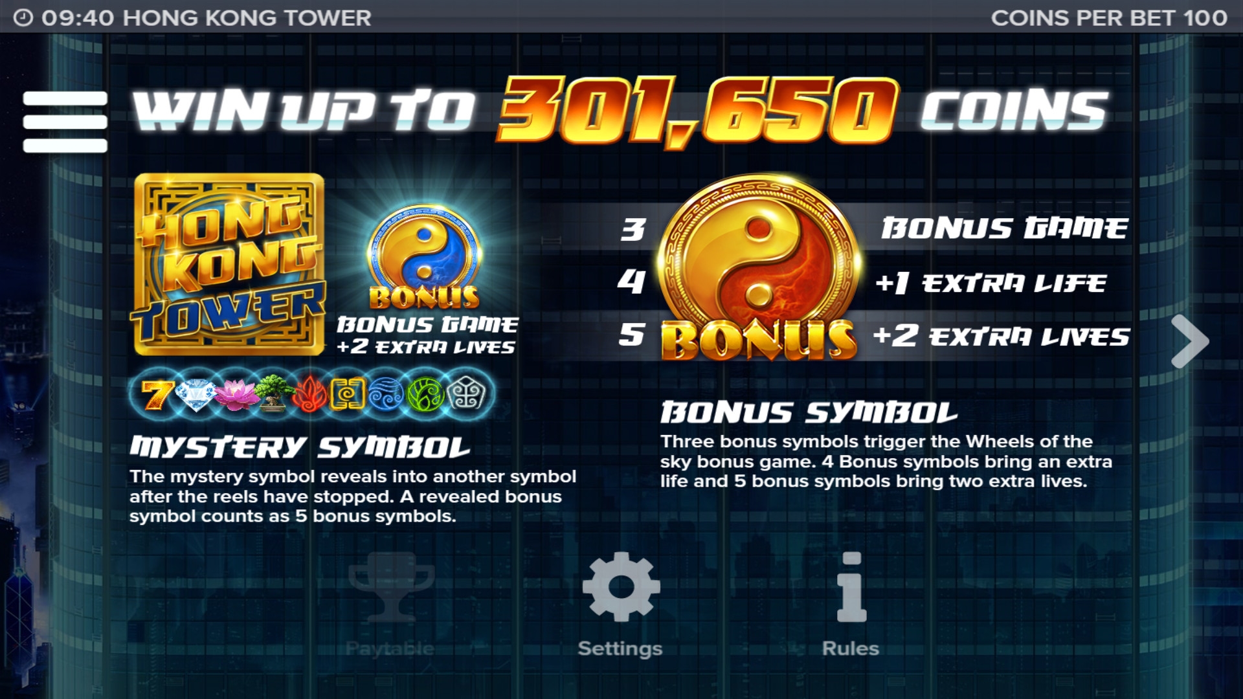The width and height of the screenshot is (1243, 699).
Task: Open the Rules info icon
Action: tap(851, 587)
